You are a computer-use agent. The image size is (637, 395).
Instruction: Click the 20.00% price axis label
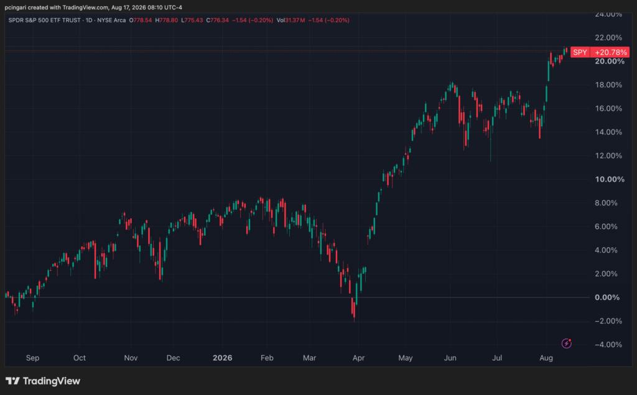[x=610, y=62]
